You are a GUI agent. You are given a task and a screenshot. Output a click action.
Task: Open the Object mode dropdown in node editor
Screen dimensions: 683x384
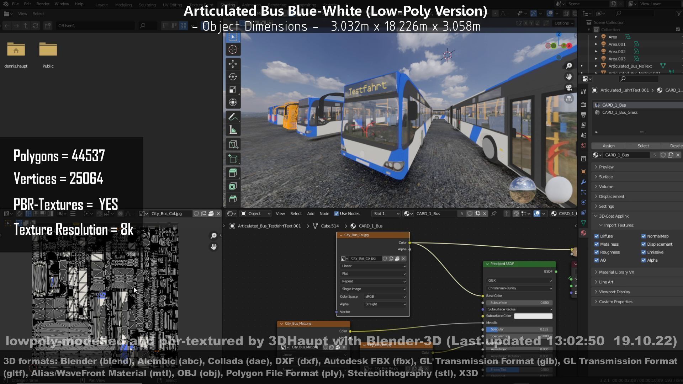[x=256, y=214]
